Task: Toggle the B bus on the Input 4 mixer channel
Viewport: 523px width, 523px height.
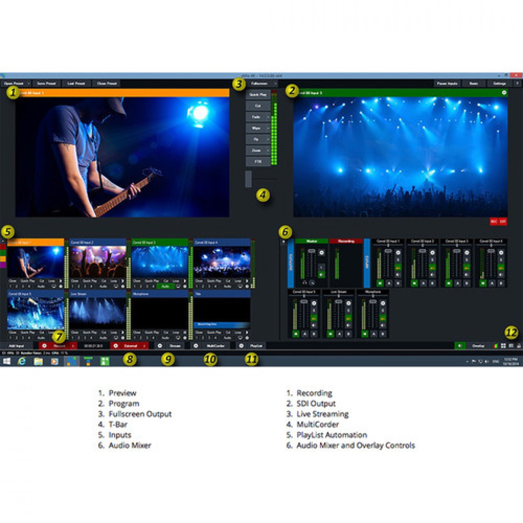Action: 501,283
